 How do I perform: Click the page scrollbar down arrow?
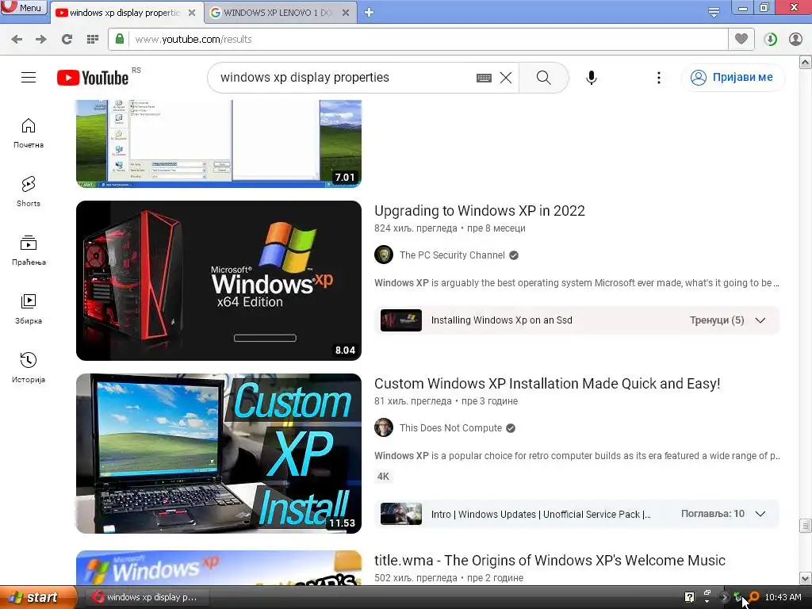tap(806, 578)
